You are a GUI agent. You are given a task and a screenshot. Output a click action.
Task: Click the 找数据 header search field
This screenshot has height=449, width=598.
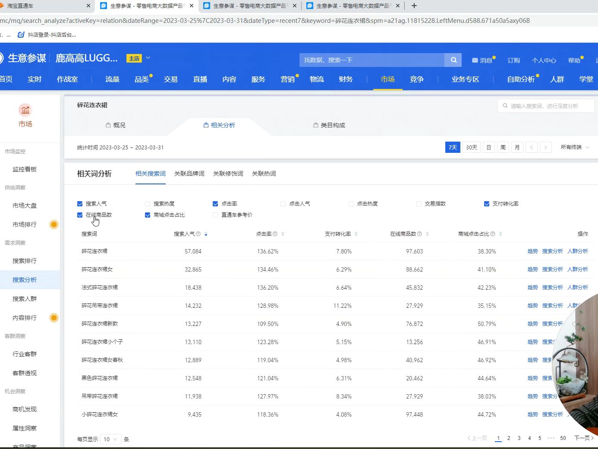pos(372,60)
